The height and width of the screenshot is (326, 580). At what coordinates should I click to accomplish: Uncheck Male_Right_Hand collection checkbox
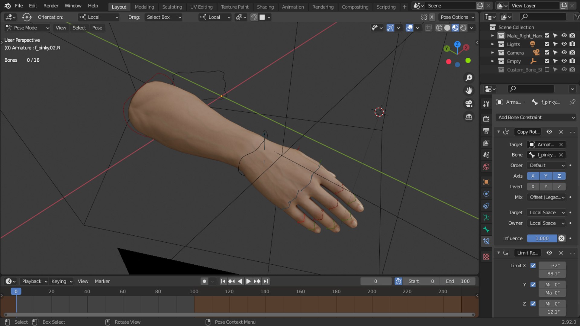pos(547,36)
